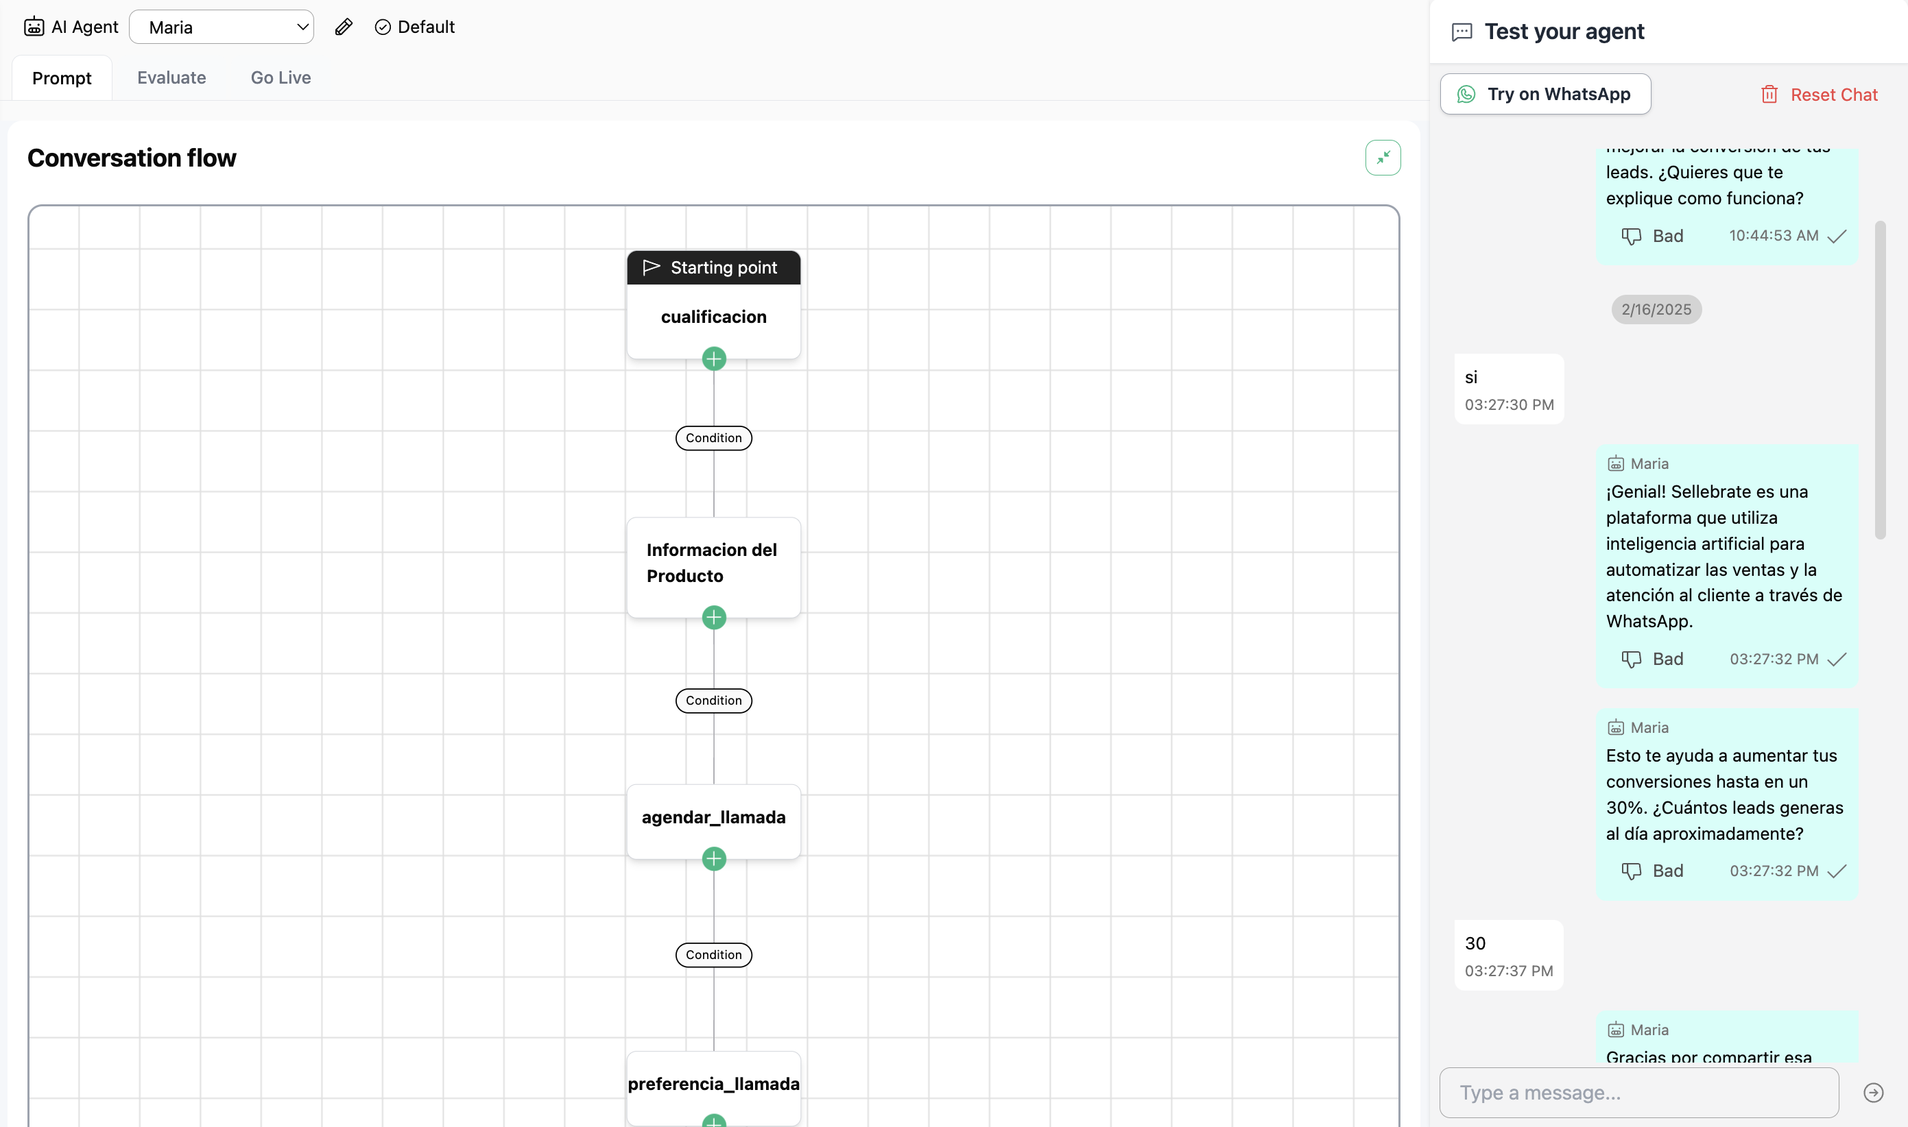Click the Test your agent title

(1564, 31)
